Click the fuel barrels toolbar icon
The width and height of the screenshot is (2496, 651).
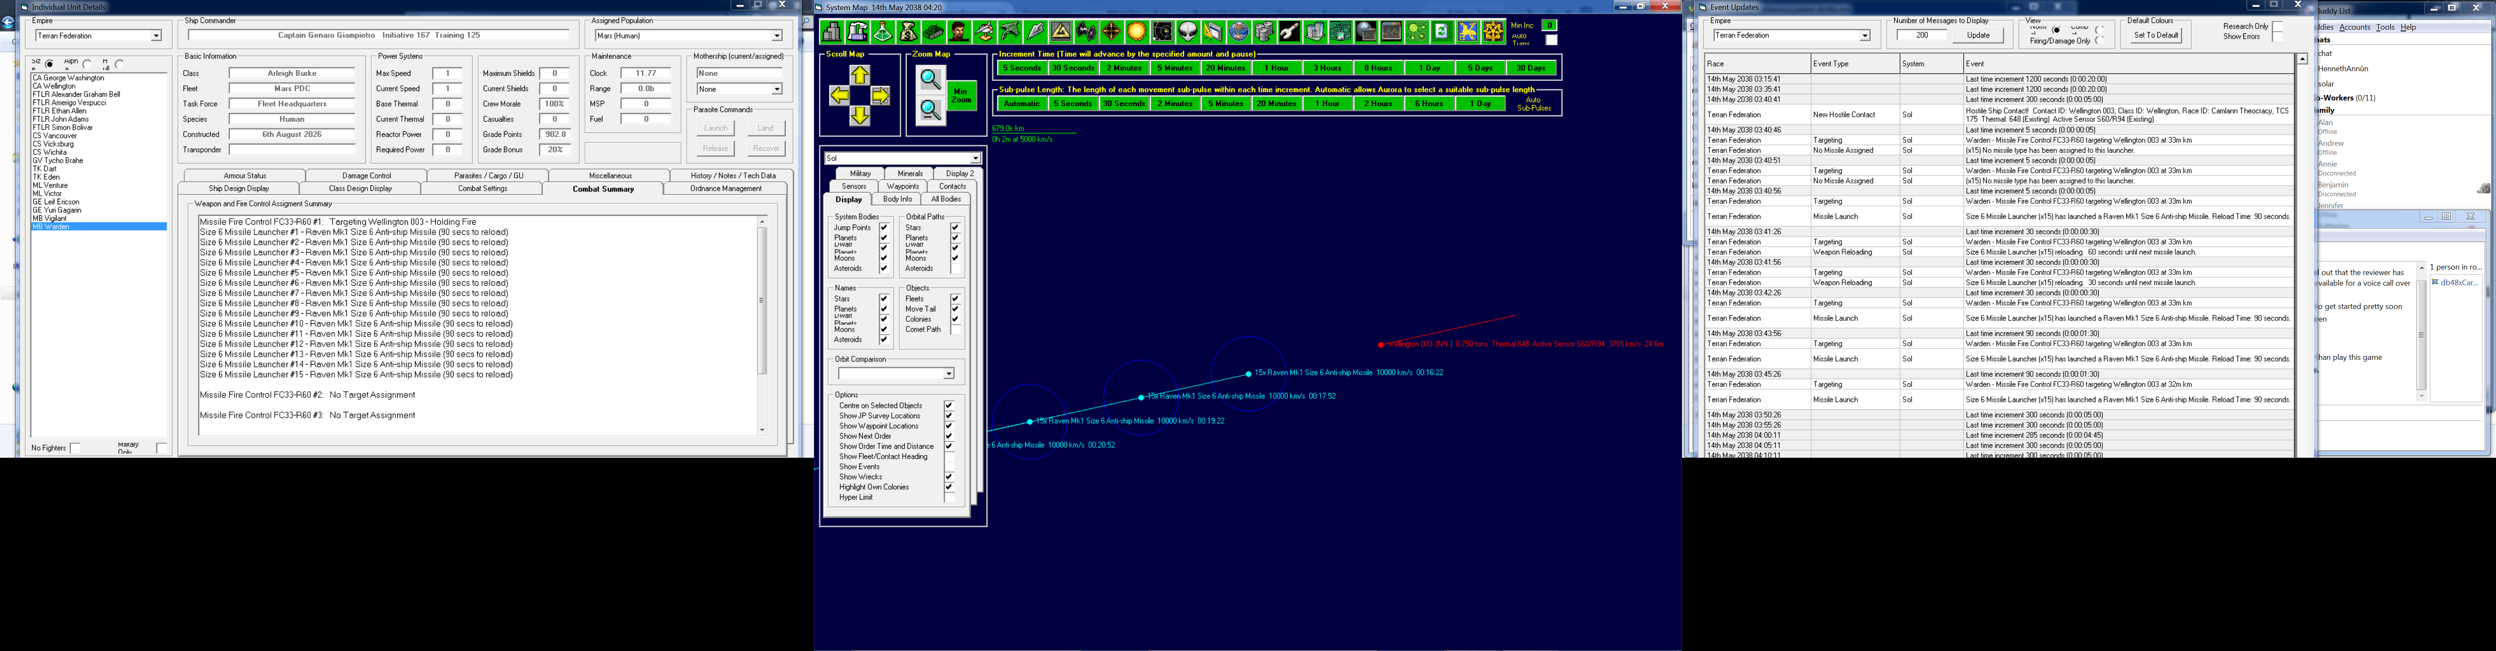coord(1265,32)
